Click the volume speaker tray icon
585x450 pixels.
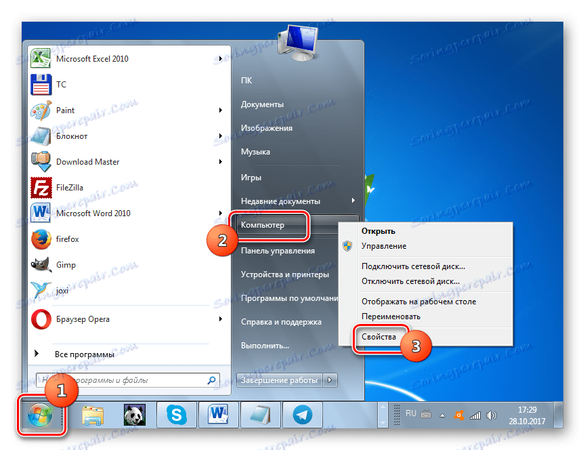pyautogui.click(x=492, y=415)
